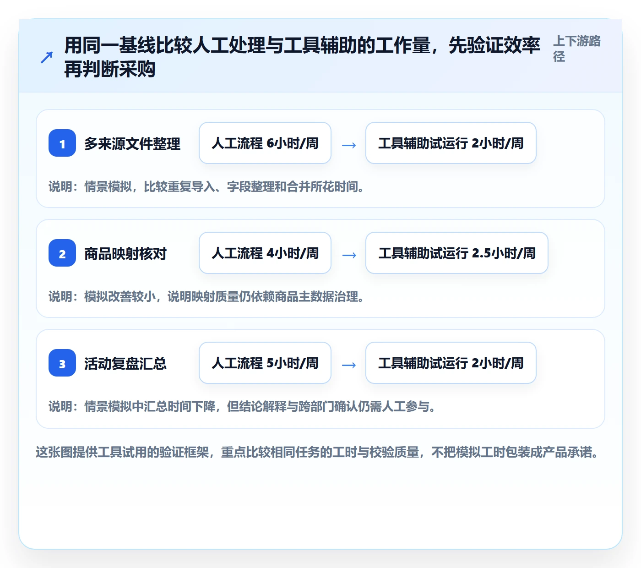The image size is (641, 568).
Task: Select the 活动复盘汇总 row title
Action: [125, 363]
